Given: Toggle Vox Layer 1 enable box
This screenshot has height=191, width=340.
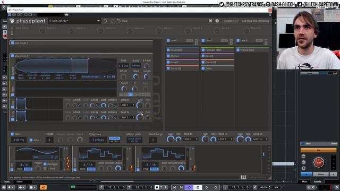Looking at the screenshot, I should [x=13, y=43].
